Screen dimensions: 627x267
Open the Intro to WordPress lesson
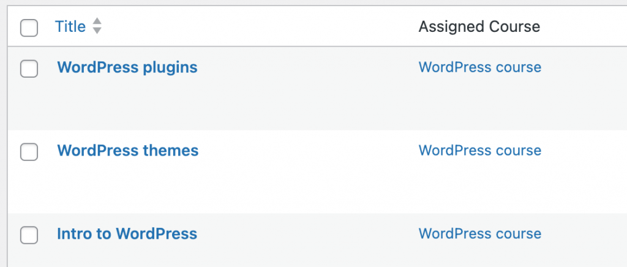point(127,233)
